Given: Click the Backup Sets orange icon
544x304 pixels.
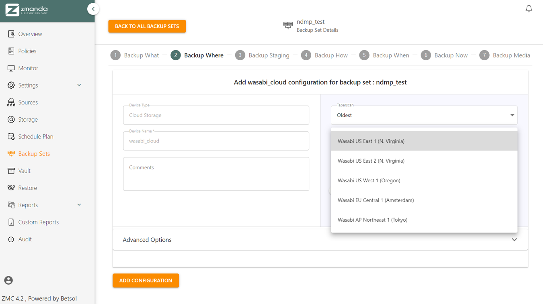Looking at the screenshot, I should (11, 153).
